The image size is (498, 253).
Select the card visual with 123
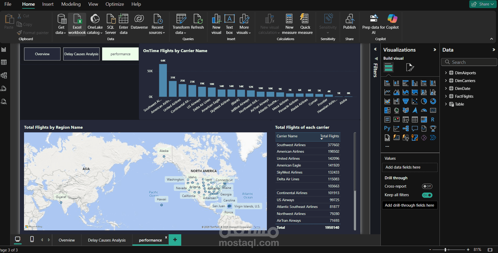[x=433, y=110]
